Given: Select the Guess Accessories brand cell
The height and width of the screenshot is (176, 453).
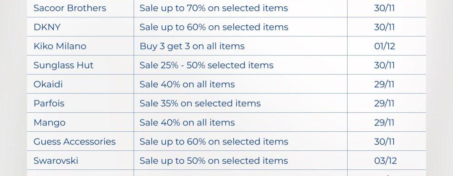Looking at the screenshot, I should (x=74, y=142).
